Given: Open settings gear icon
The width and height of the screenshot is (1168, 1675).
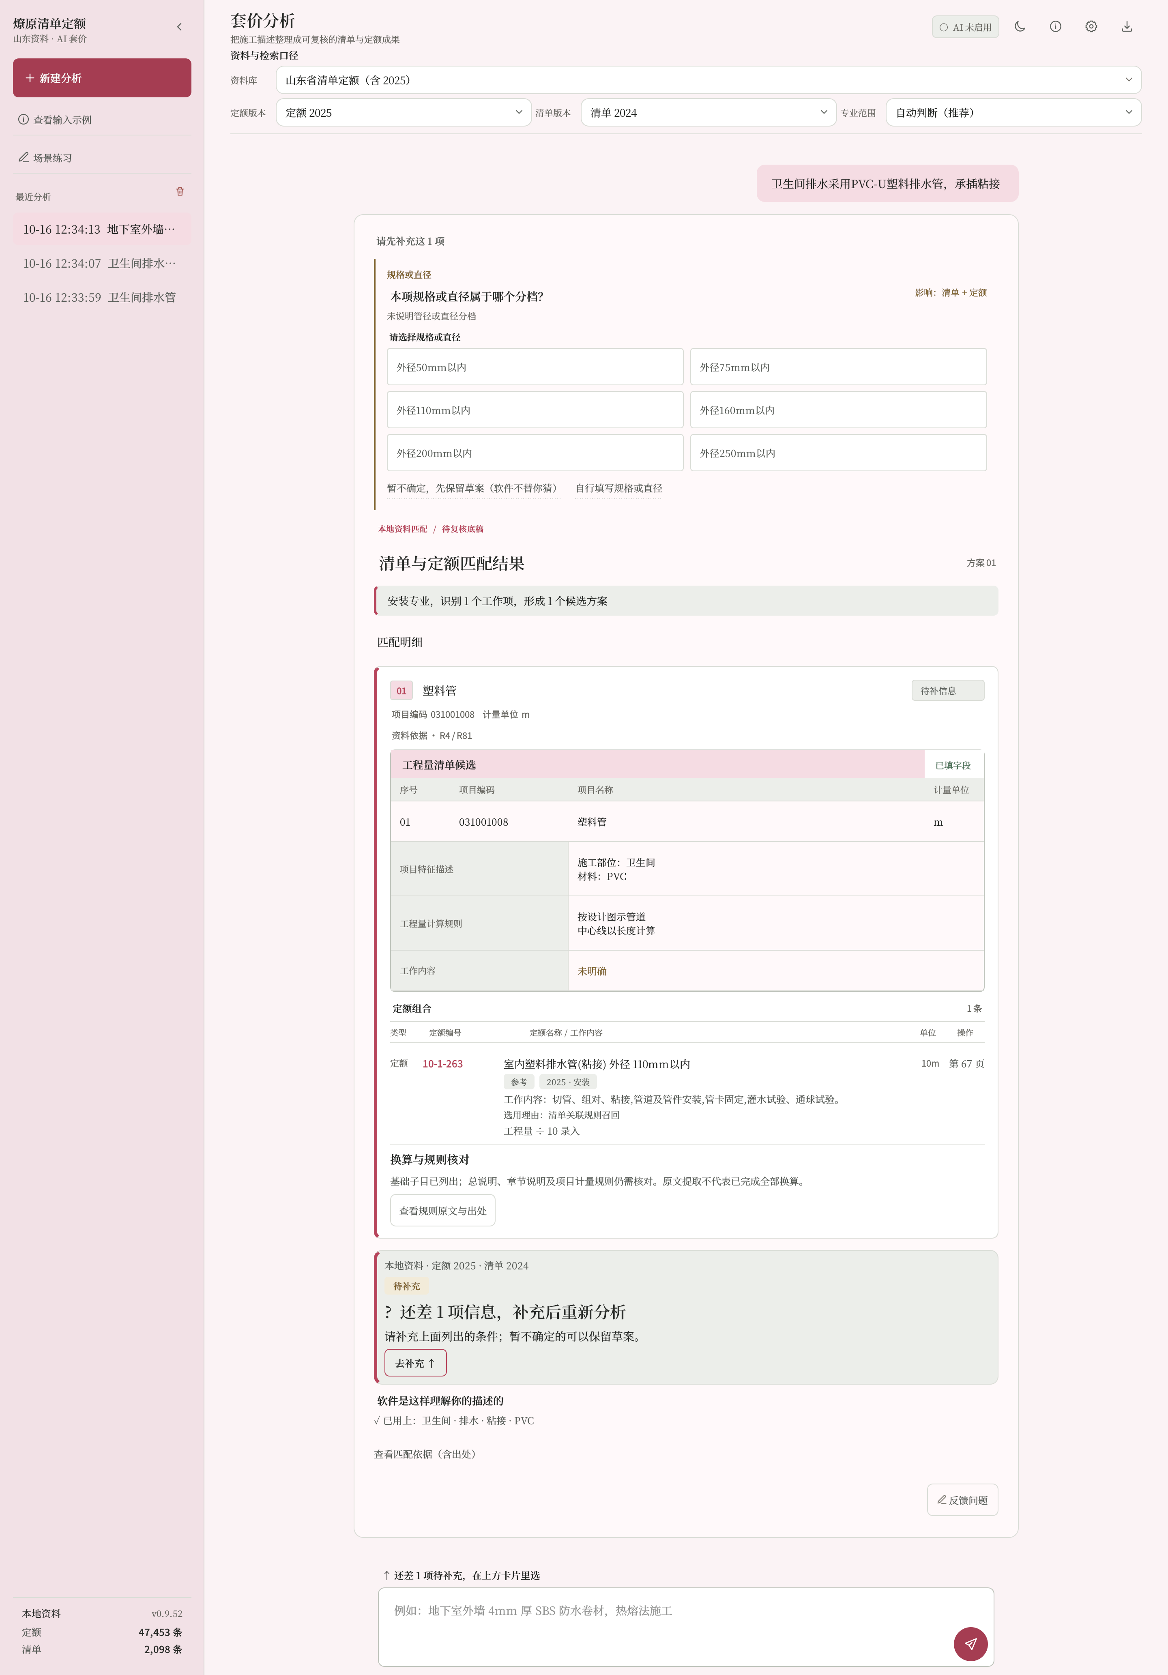Looking at the screenshot, I should [1091, 27].
